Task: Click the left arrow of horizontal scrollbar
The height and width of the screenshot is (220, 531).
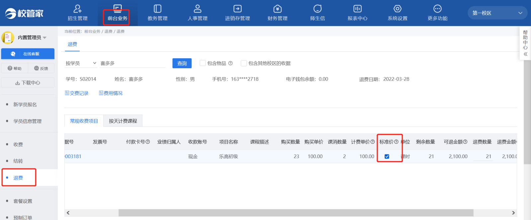Action: point(68,213)
